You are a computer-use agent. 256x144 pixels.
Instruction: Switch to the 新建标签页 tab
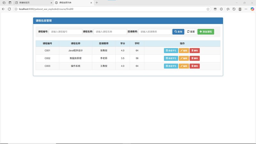coord(34,3)
